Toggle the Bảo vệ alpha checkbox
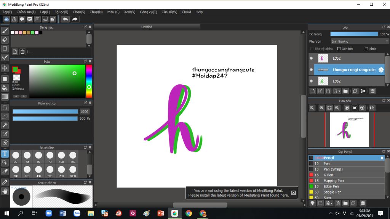This screenshot has width=390, height=219. pos(312,49)
